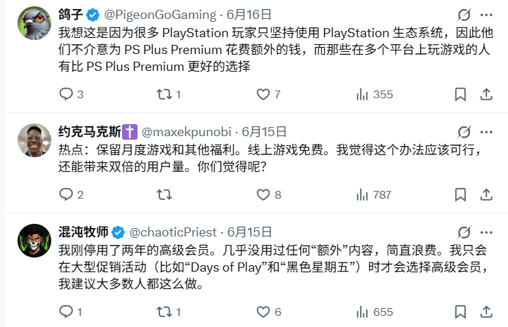
Task: Share the maxekpunobi tweet
Action: pyautogui.click(x=486, y=194)
